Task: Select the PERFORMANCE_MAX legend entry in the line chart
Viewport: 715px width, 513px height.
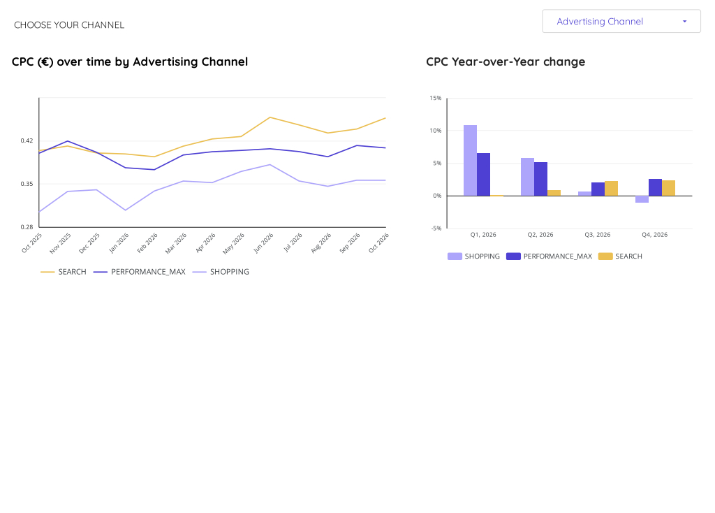Action: (140, 272)
